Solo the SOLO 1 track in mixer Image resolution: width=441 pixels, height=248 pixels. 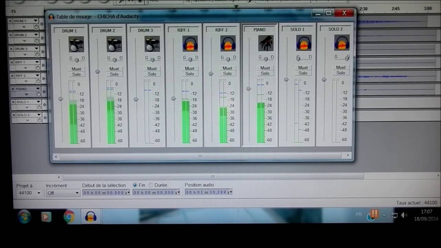pyautogui.click(x=303, y=73)
